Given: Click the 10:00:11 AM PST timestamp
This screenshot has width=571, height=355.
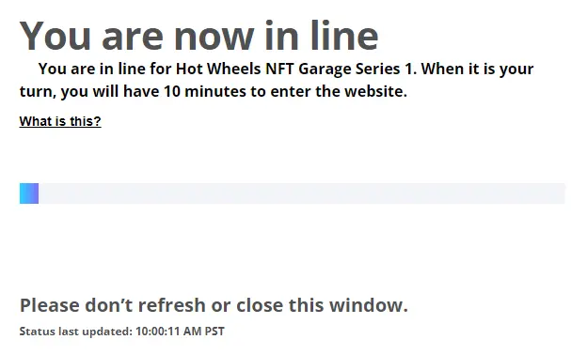Looking at the screenshot, I should coord(180,332).
